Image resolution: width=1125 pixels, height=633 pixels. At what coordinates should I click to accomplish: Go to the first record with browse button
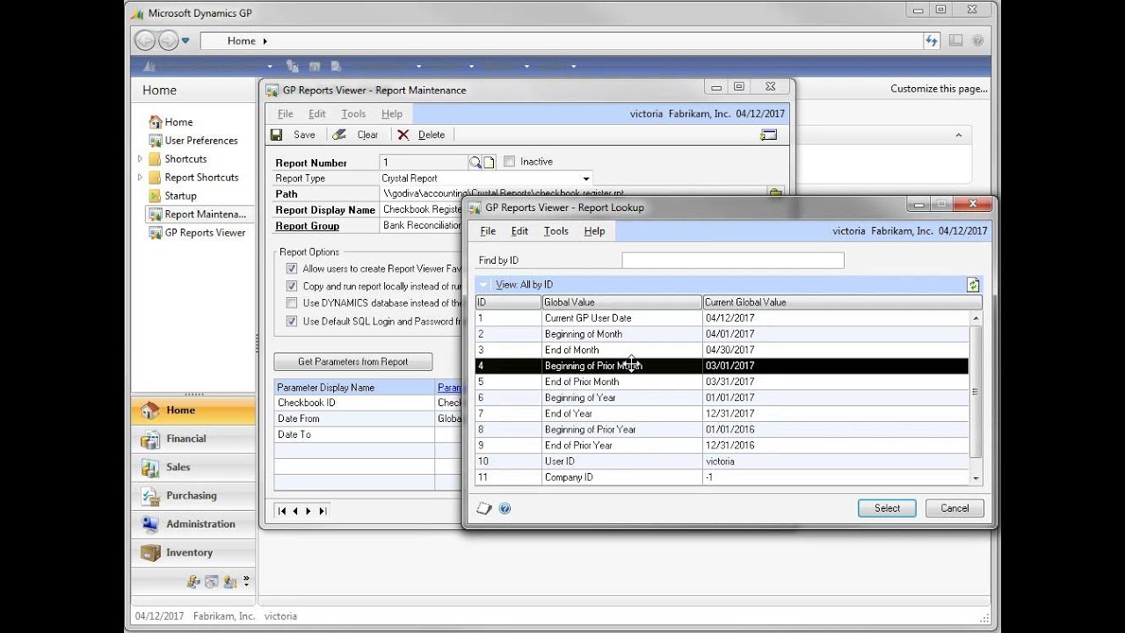tap(282, 511)
